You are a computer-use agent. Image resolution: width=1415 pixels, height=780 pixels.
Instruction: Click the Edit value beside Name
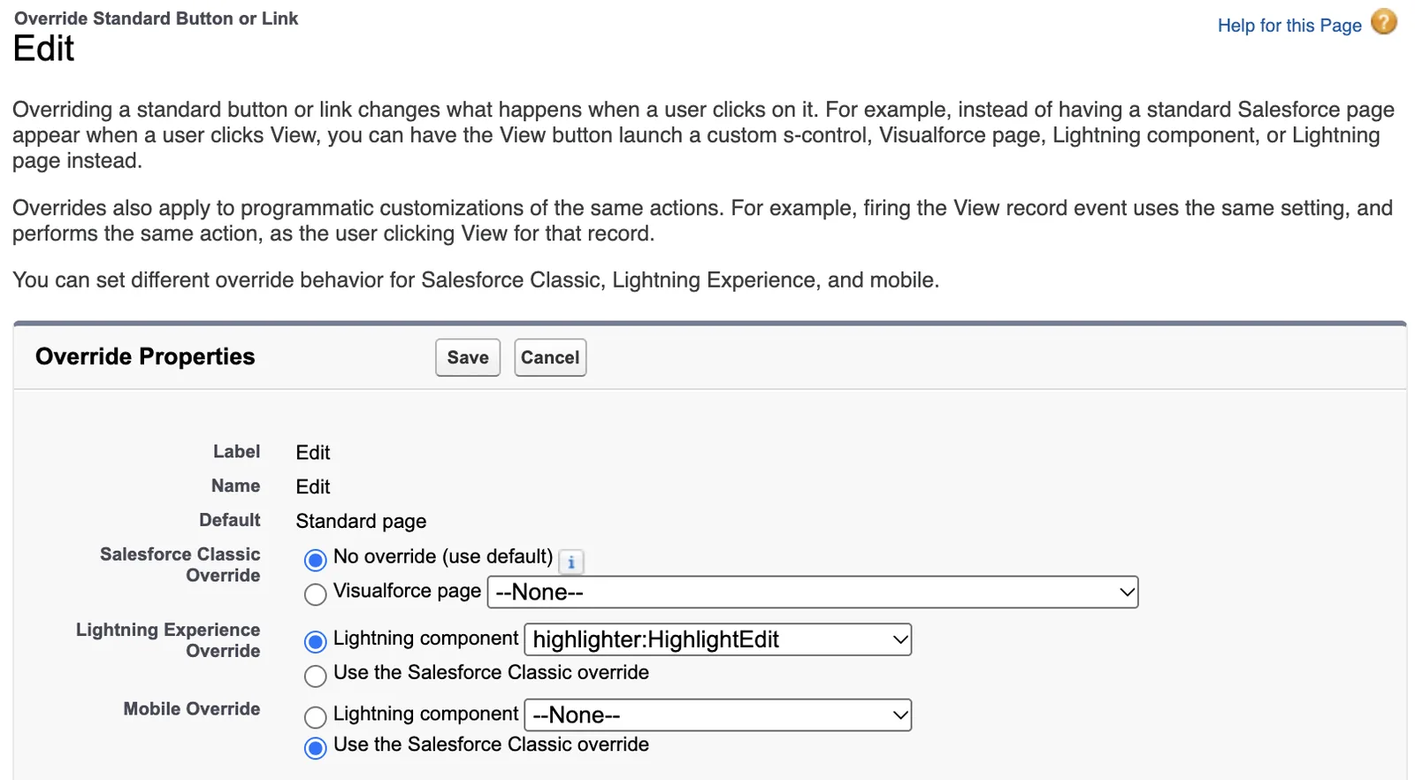(313, 487)
